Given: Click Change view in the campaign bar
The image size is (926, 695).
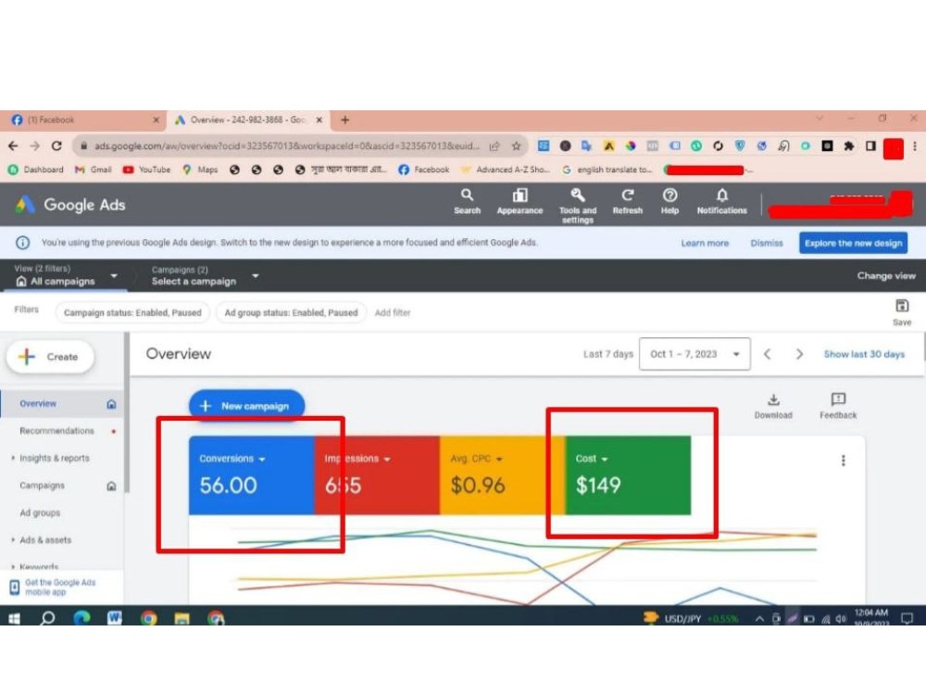Looking at the screenshot, I should coord(886,275).
